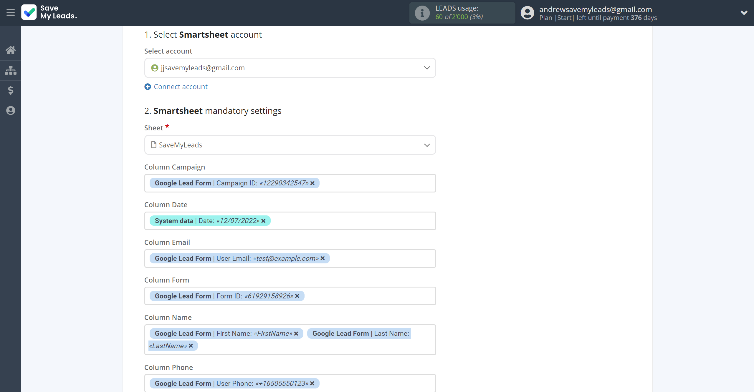Click the jjsavemyleads account avatar icon

[155, 68]
